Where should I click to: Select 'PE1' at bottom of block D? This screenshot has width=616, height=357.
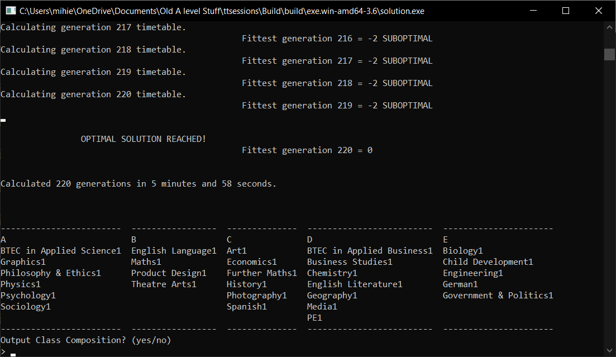pyautogui.click(x=314, y=318)
